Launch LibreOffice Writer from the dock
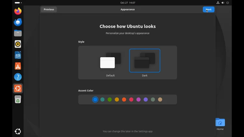This screenshot has width=244, height=137. [x=18, y=55]
